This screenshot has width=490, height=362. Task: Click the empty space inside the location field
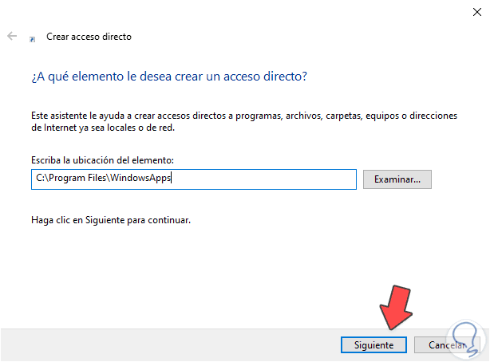263,179
